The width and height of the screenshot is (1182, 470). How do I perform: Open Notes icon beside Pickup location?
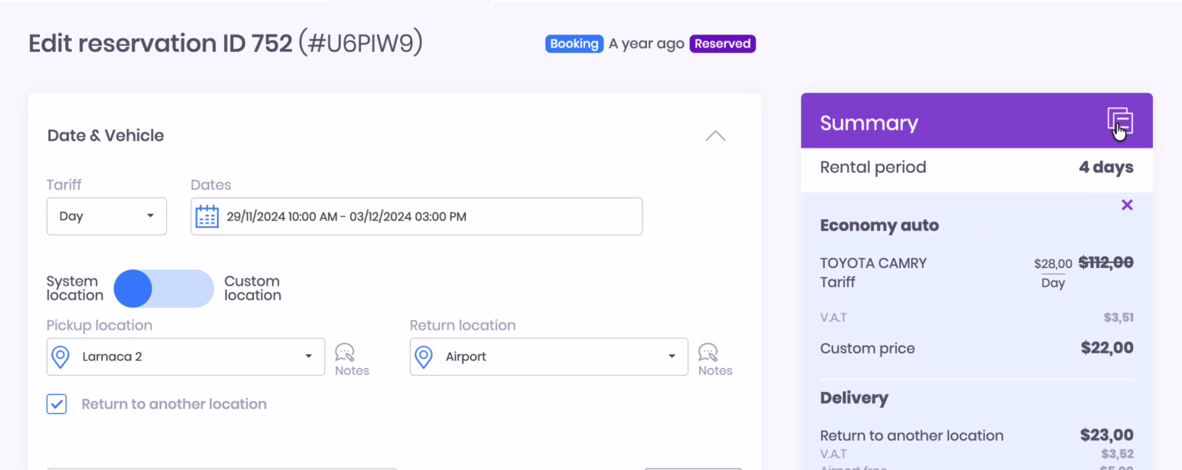[x=346, y=354]
